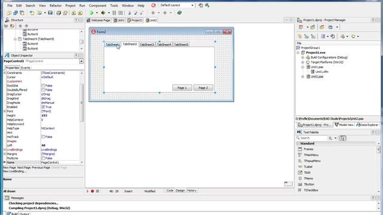
Task: Click the delete icon in Structure toolbar
Action: tap(12, 26)
